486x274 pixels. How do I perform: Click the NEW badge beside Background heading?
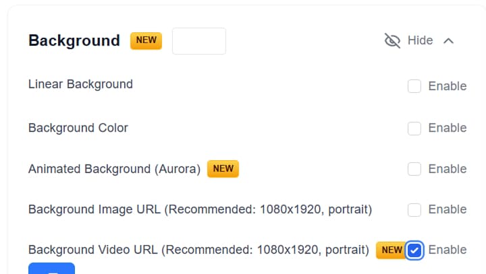click(146, 40)
